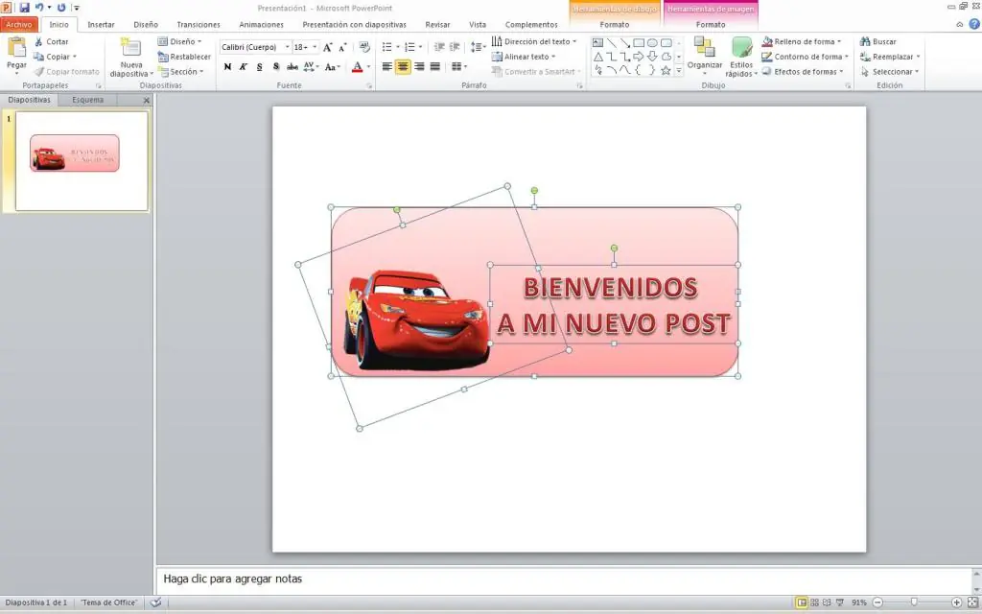Image resolution: width=982 pixels, height=614 pixels.
Task: Click Reemplazar replace button
Action: click(x=890, y=57)
